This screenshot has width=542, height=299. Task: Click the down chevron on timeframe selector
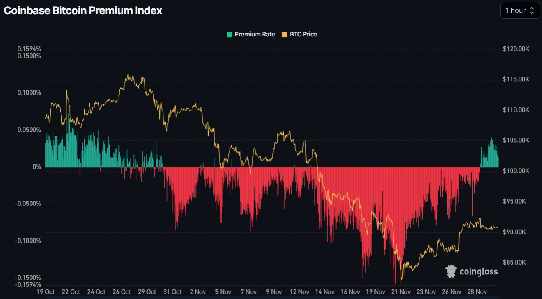[531, 12]
